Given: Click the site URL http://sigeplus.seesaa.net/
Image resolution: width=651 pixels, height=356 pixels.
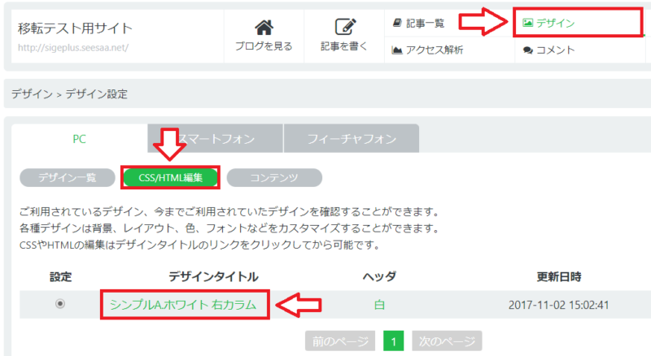Looking at the screenshot, I should (73, 48).
